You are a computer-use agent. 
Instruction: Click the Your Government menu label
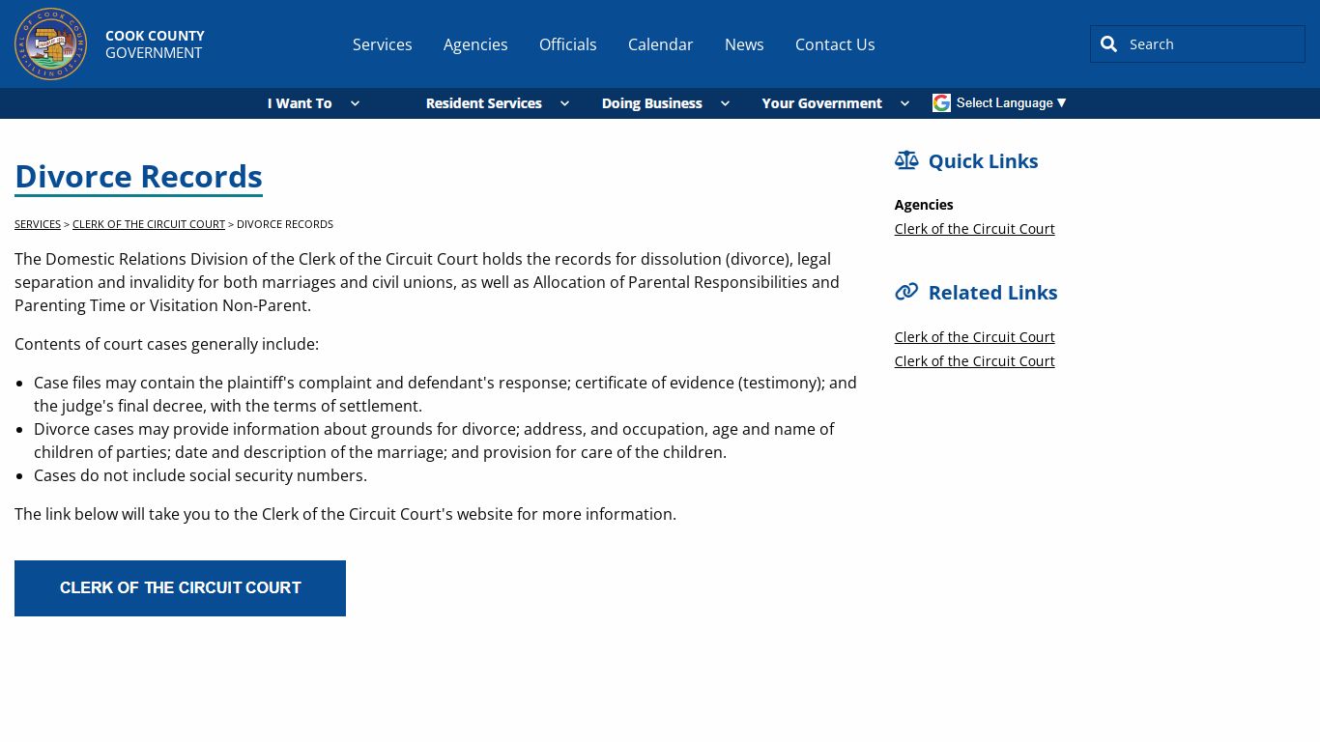[821, 103]
